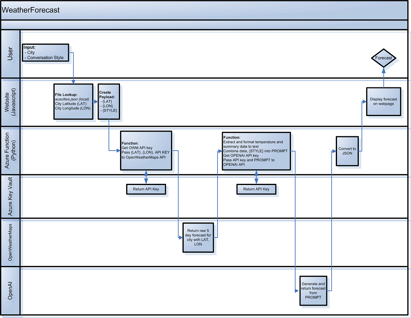Select the Website (Javascript) swimlane label
This screenshot has height=318, width=411.
[x=10, y=102]
